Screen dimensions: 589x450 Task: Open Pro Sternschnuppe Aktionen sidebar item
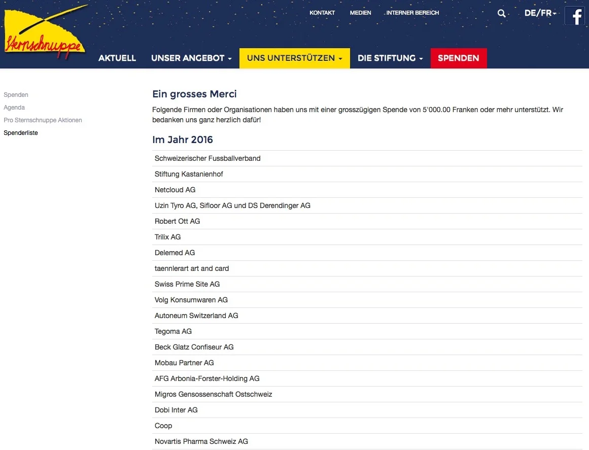pyautogui.click(x=43, y=120)
